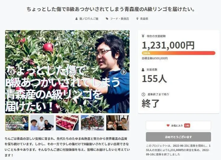This screenshot has width=221, height=160.
Task: Select the thumbnail of people wearing masks
Action: coord(118,123)
